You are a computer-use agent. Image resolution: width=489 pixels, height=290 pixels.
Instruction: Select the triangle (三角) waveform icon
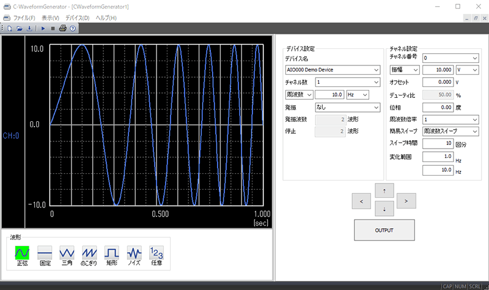coord(67,252)
